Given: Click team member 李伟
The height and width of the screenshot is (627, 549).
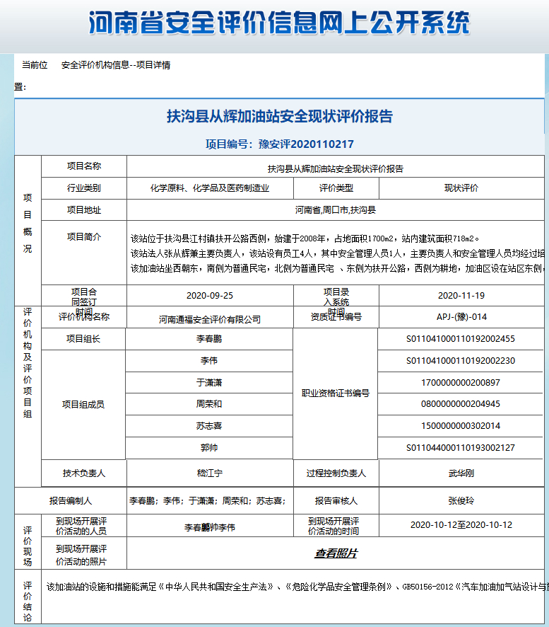Looking at the screenshot, I should click(209, 361).
